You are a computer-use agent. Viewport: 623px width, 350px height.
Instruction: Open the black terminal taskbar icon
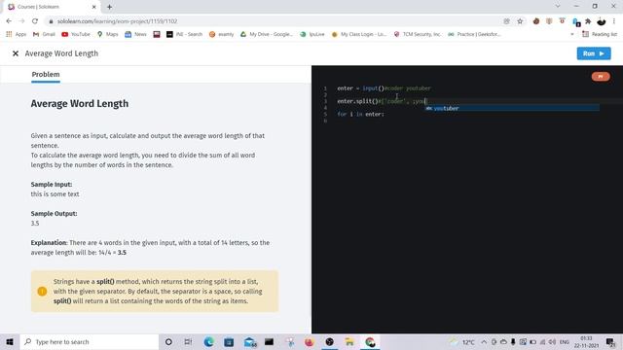coord(269,341)
